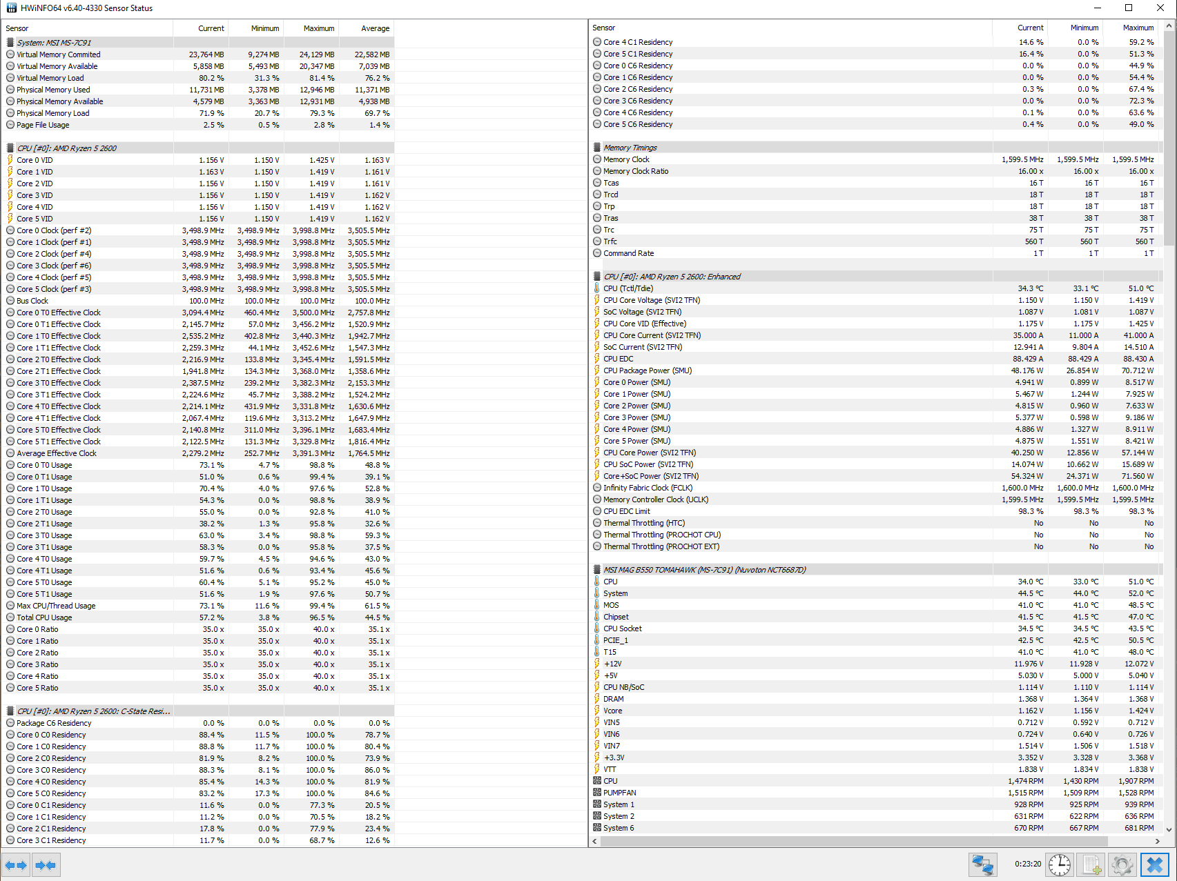Start logging with the sheet-plus icon

tap(1091, 864)
